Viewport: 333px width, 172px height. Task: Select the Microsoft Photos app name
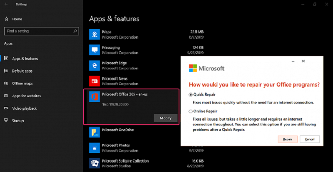pyautogui.click(x=116, y=145)
